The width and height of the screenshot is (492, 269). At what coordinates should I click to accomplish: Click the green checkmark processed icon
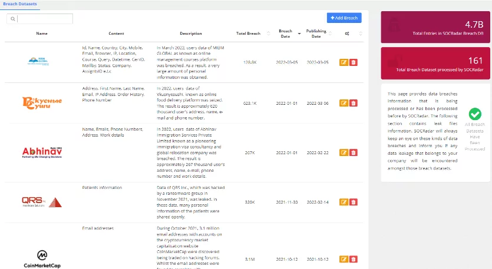(475, 114)
